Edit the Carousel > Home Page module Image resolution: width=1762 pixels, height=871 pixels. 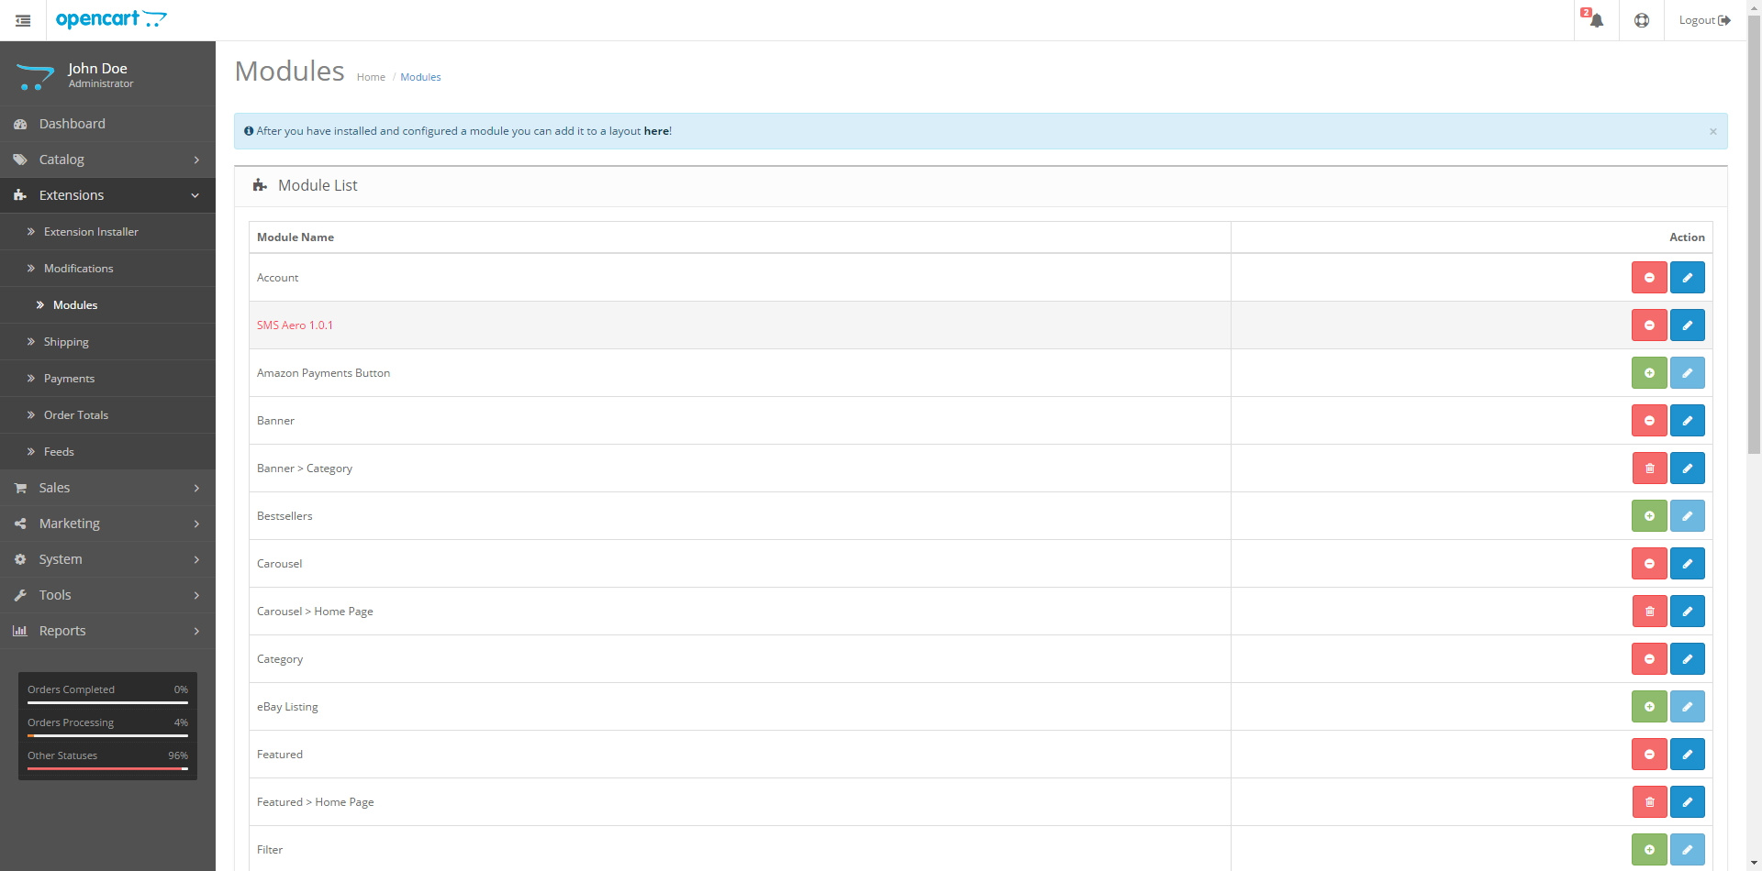point(1687,612)
